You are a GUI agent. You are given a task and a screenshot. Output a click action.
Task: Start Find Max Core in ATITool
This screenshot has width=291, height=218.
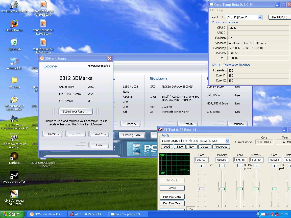172,197
